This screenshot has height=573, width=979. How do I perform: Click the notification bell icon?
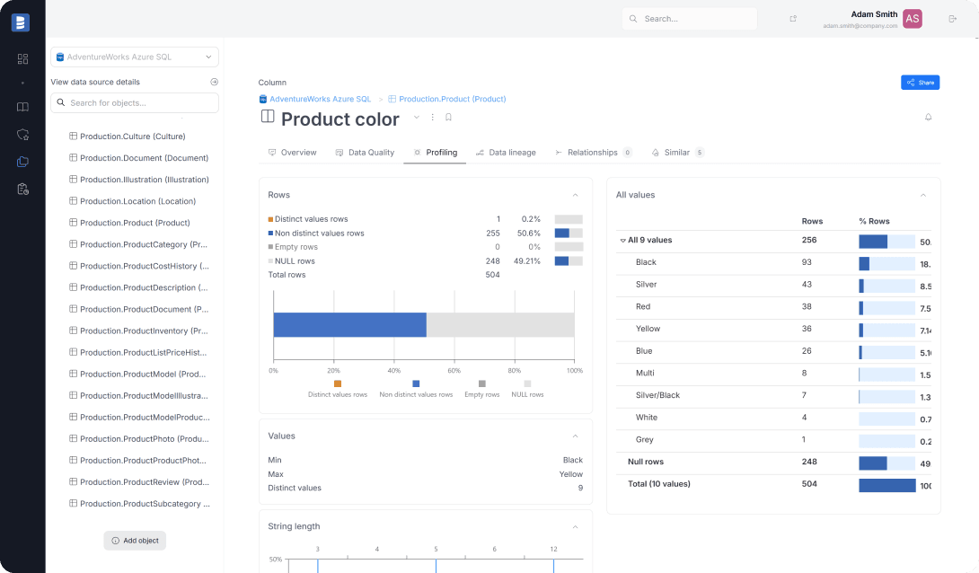pos(928,117)
